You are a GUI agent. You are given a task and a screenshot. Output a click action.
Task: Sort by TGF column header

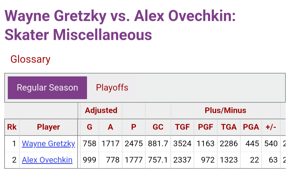pos(182,127)
